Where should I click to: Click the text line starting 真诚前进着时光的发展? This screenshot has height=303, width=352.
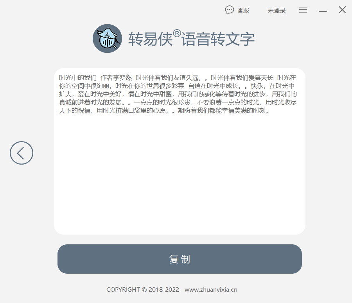[178, 102]
